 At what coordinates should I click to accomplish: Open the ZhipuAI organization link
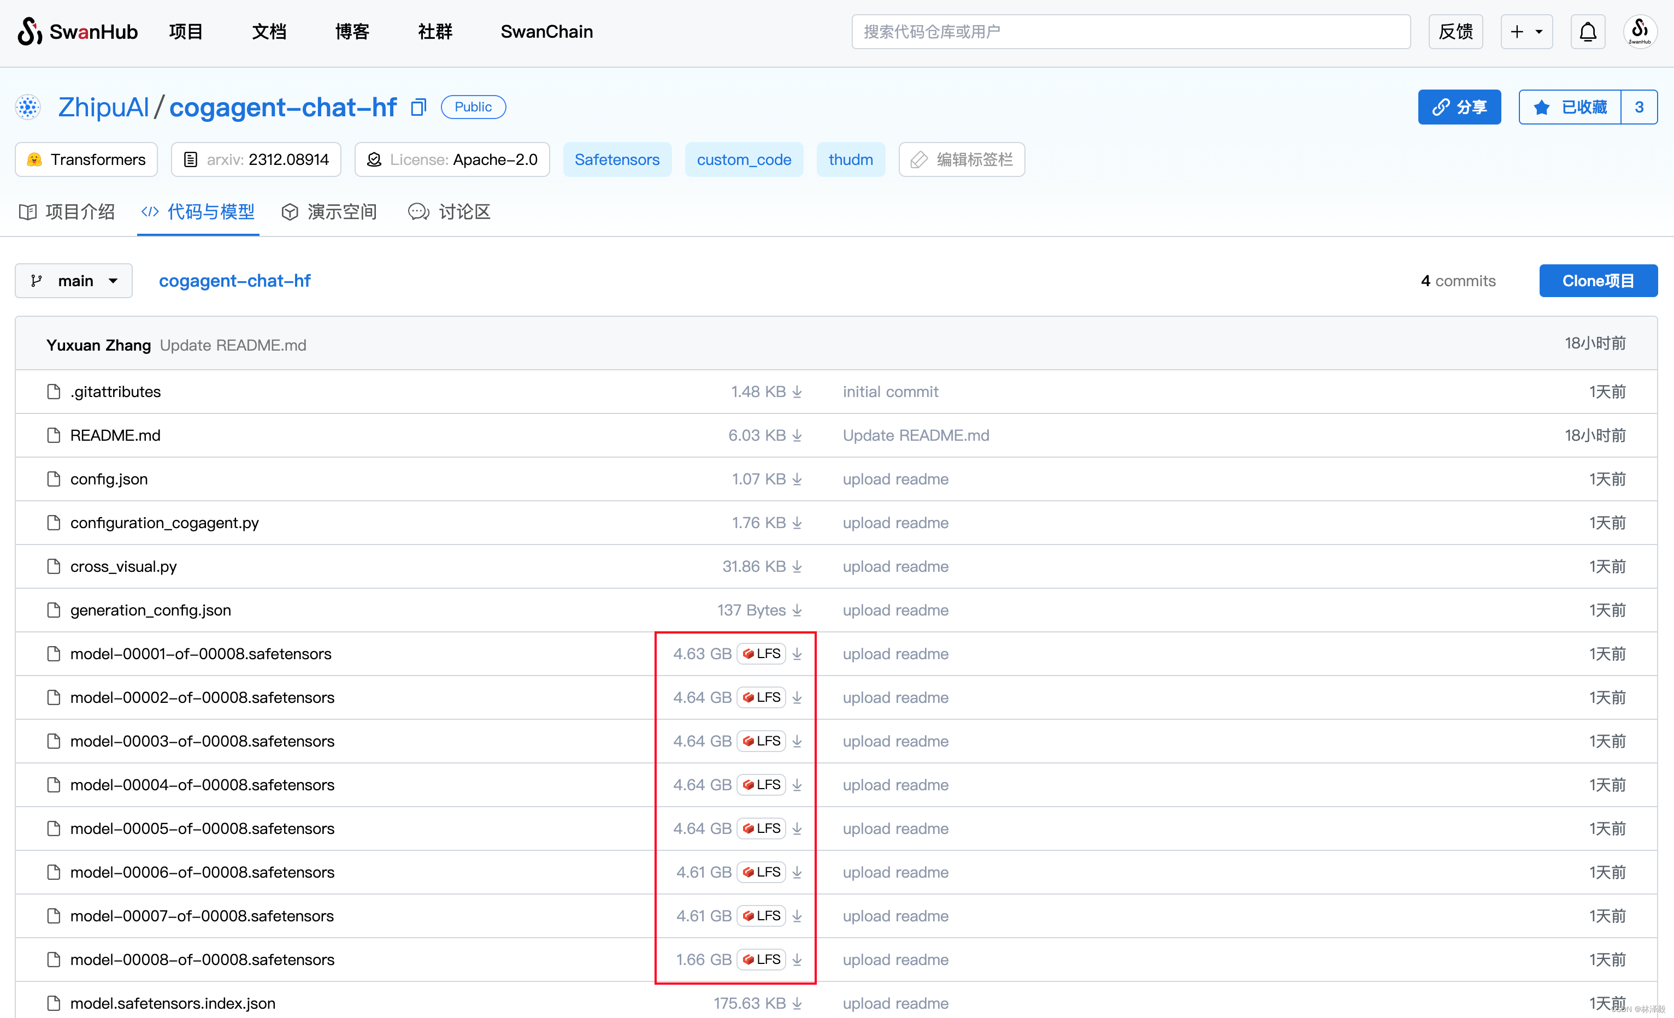(x=103, y=106)
